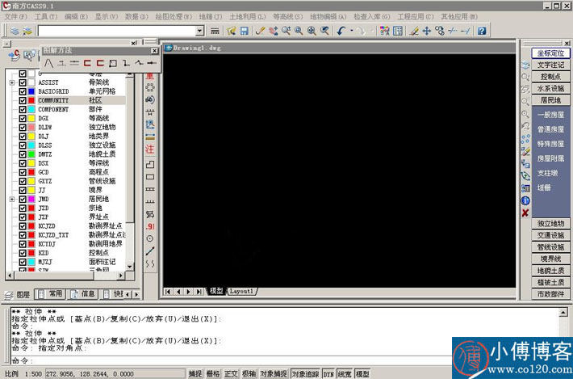Click the trim line icon in toolbar
Screen dimensions: 573x379
(x=453, y=31)
